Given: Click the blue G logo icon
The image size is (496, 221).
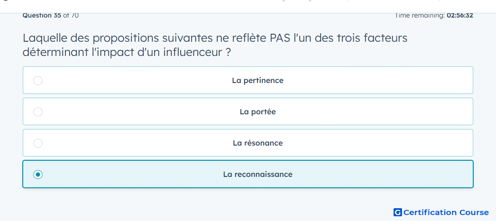Looking at the screenshot, I should (x=398, y=212).
